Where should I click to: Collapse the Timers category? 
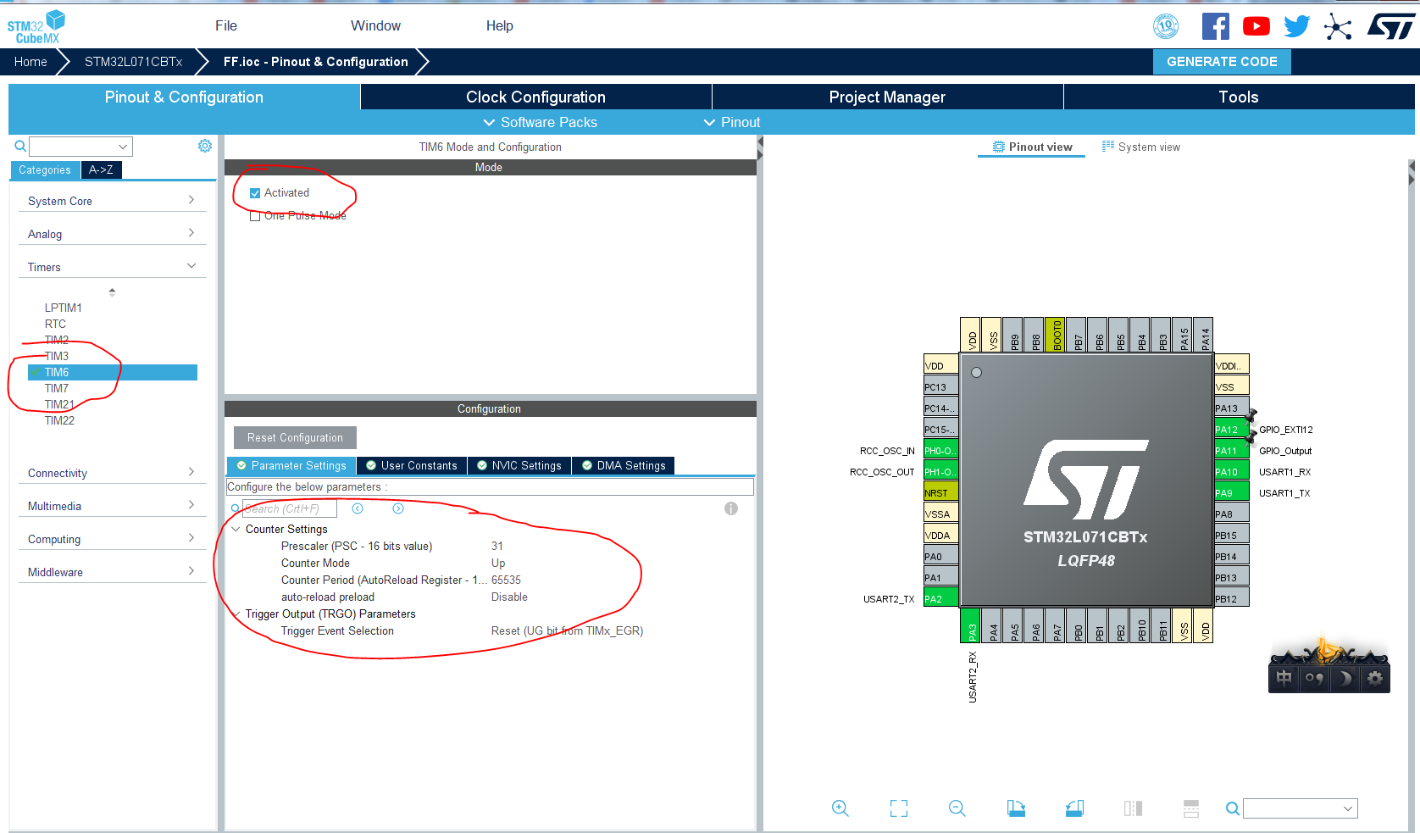click(190, 265)
